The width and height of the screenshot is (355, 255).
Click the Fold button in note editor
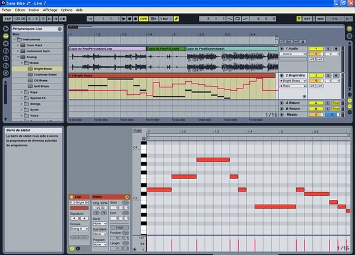click(x=137, y=130)
